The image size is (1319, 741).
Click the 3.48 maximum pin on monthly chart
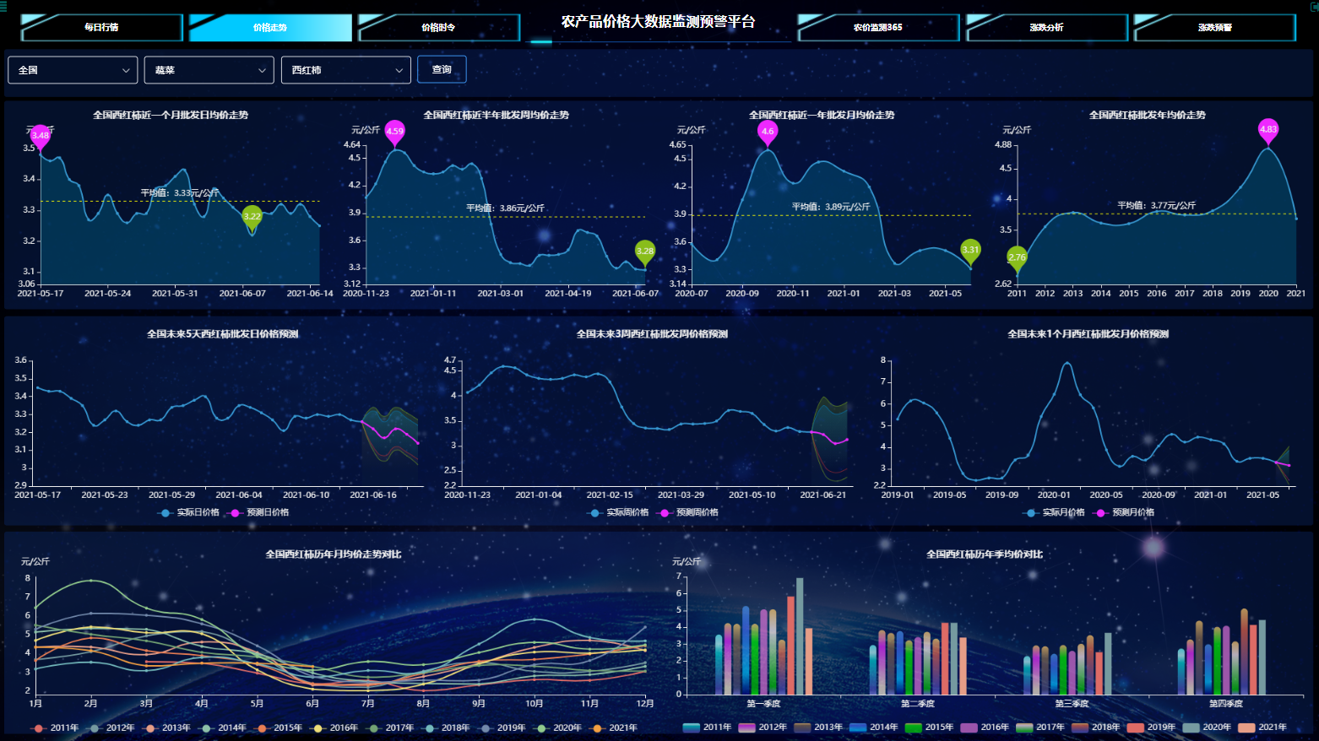click(x=40, y=135)
